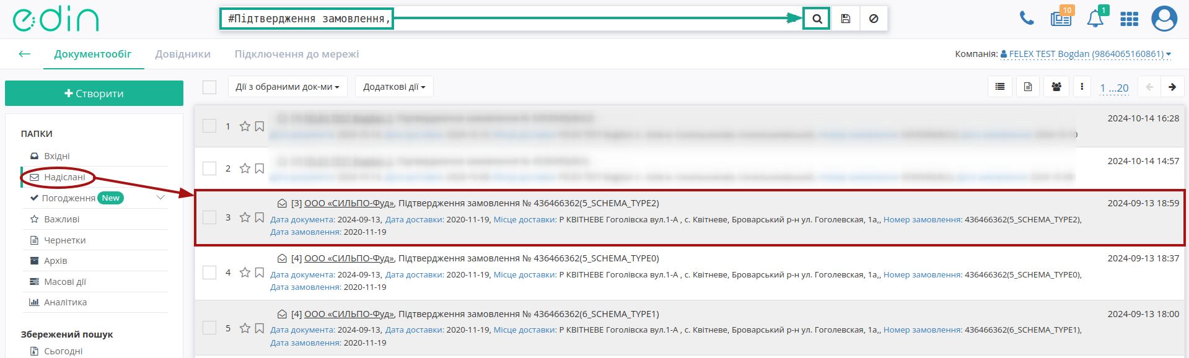Switch to the Довідники tab
This screenshot has width=1189, height=358.
point(183,54)
